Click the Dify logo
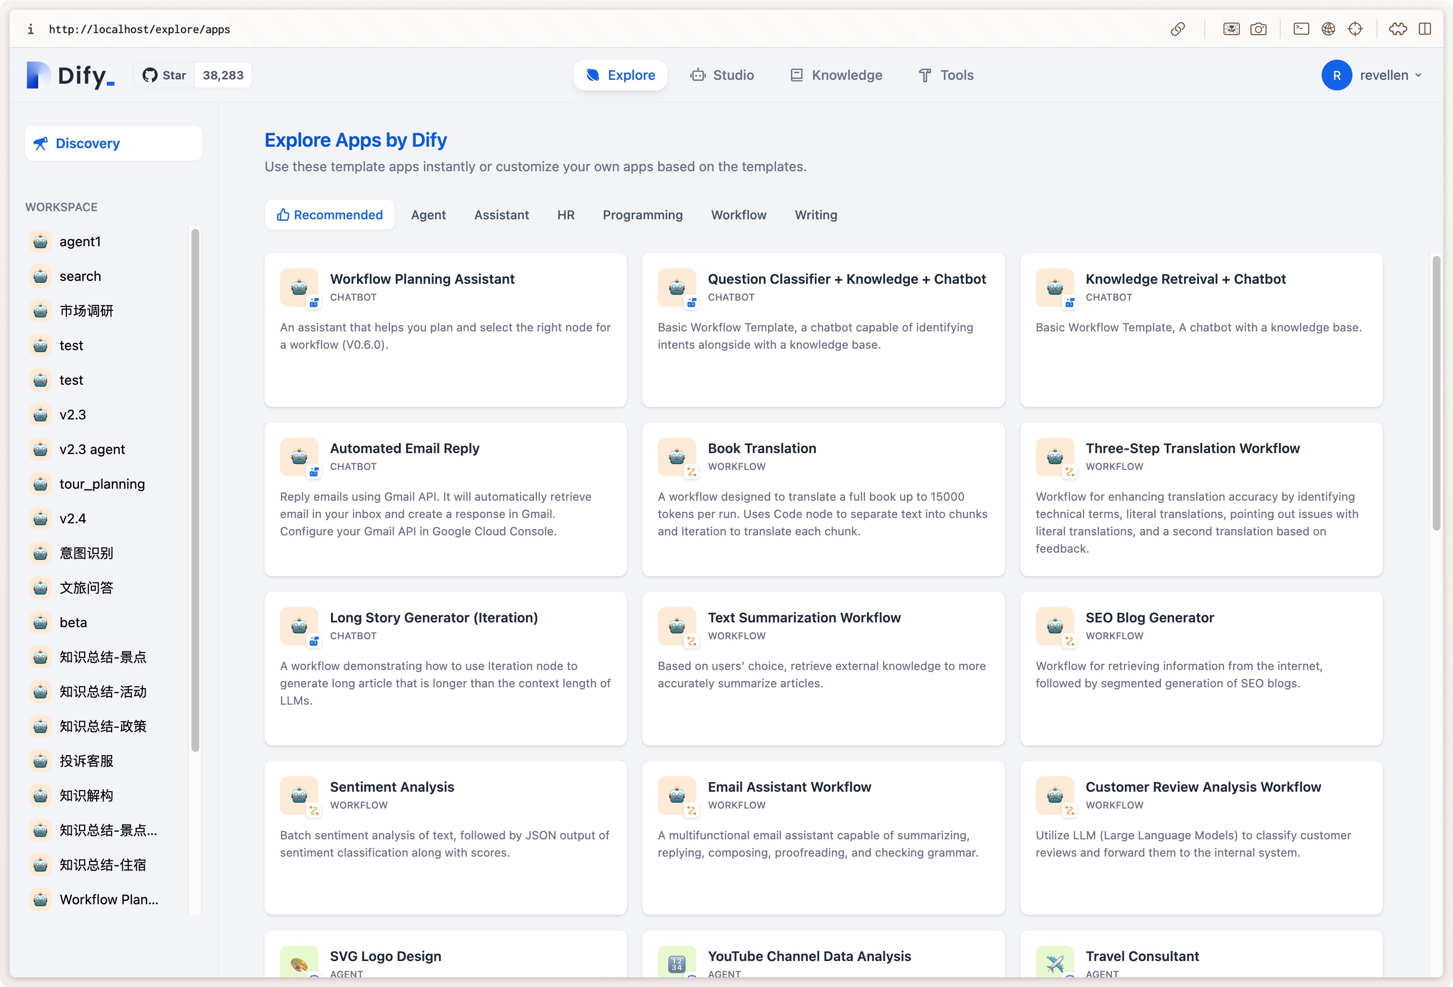 click(70, 75)
